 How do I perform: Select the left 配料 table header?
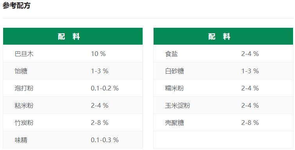click(73, 36)
